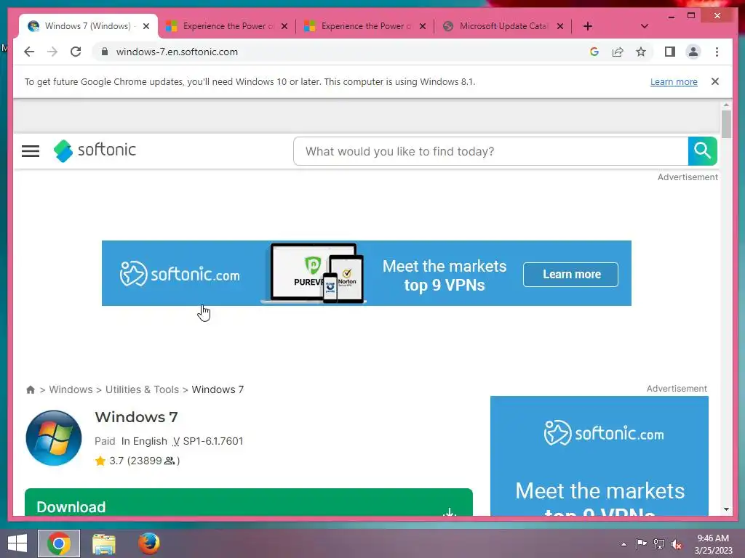
Task: Click the rating star icon
Action: click(x=100, y=461)
